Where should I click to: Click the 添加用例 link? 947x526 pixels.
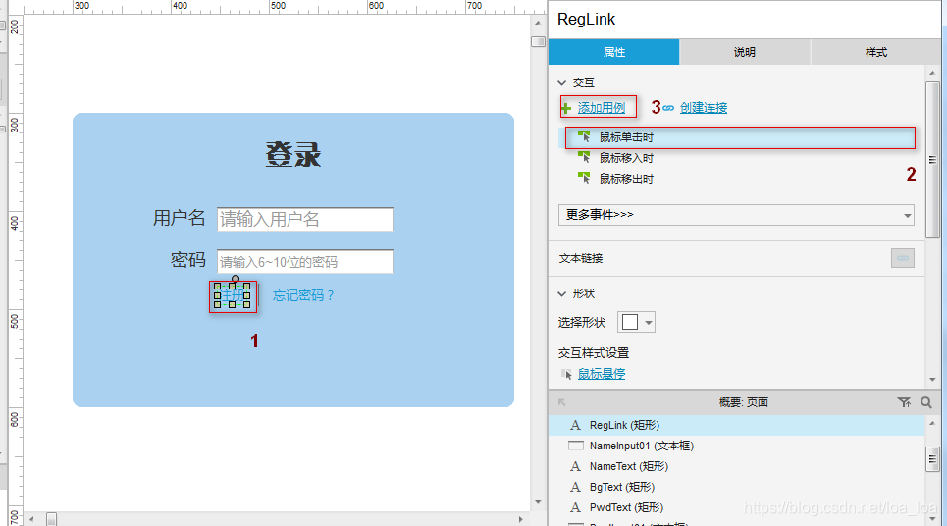[601, 108]
